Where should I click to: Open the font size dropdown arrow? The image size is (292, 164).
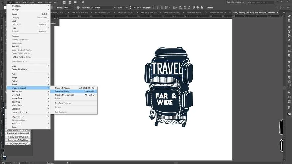141,8
